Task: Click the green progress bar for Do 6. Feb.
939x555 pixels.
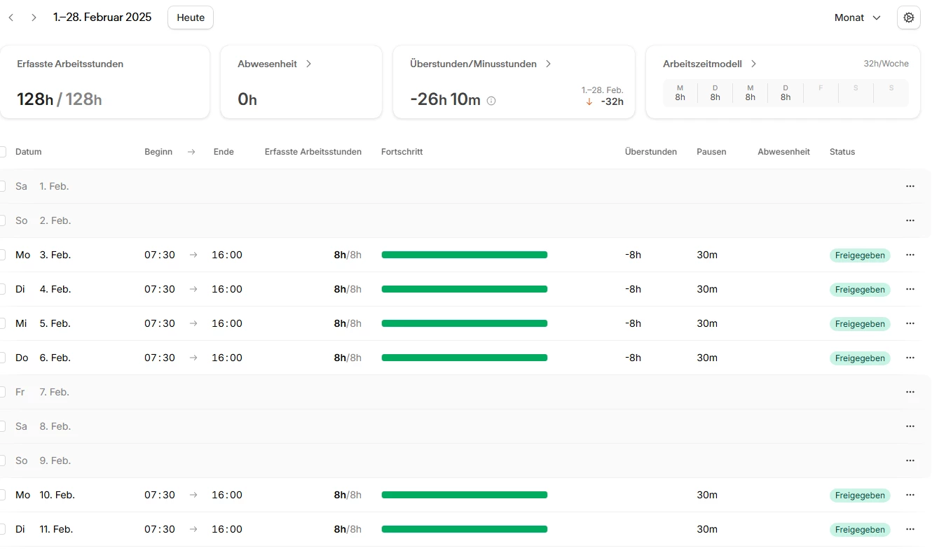Action: point(464,358)
